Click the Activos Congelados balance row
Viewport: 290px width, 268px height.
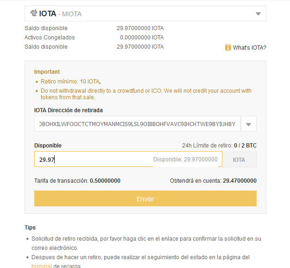(x=94, y=38)
